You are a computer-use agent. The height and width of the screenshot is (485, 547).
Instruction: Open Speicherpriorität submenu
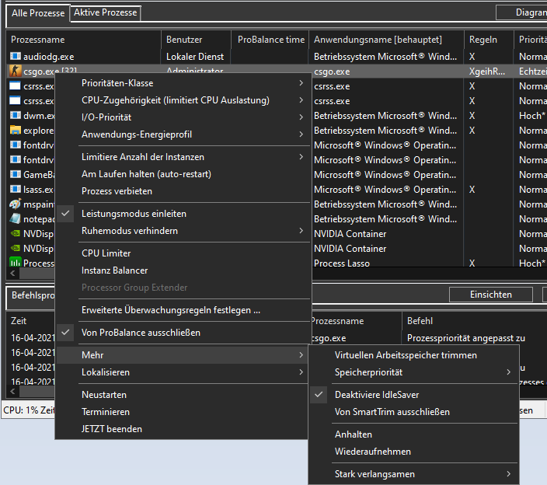point(413,372)
